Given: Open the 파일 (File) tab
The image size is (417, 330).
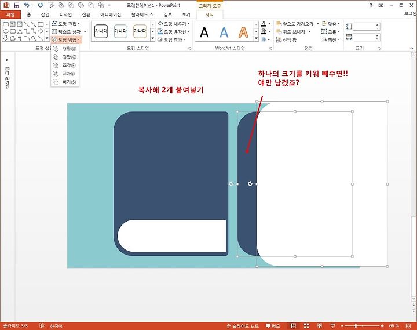Looking at the screenshot, I should pos(10,14).
